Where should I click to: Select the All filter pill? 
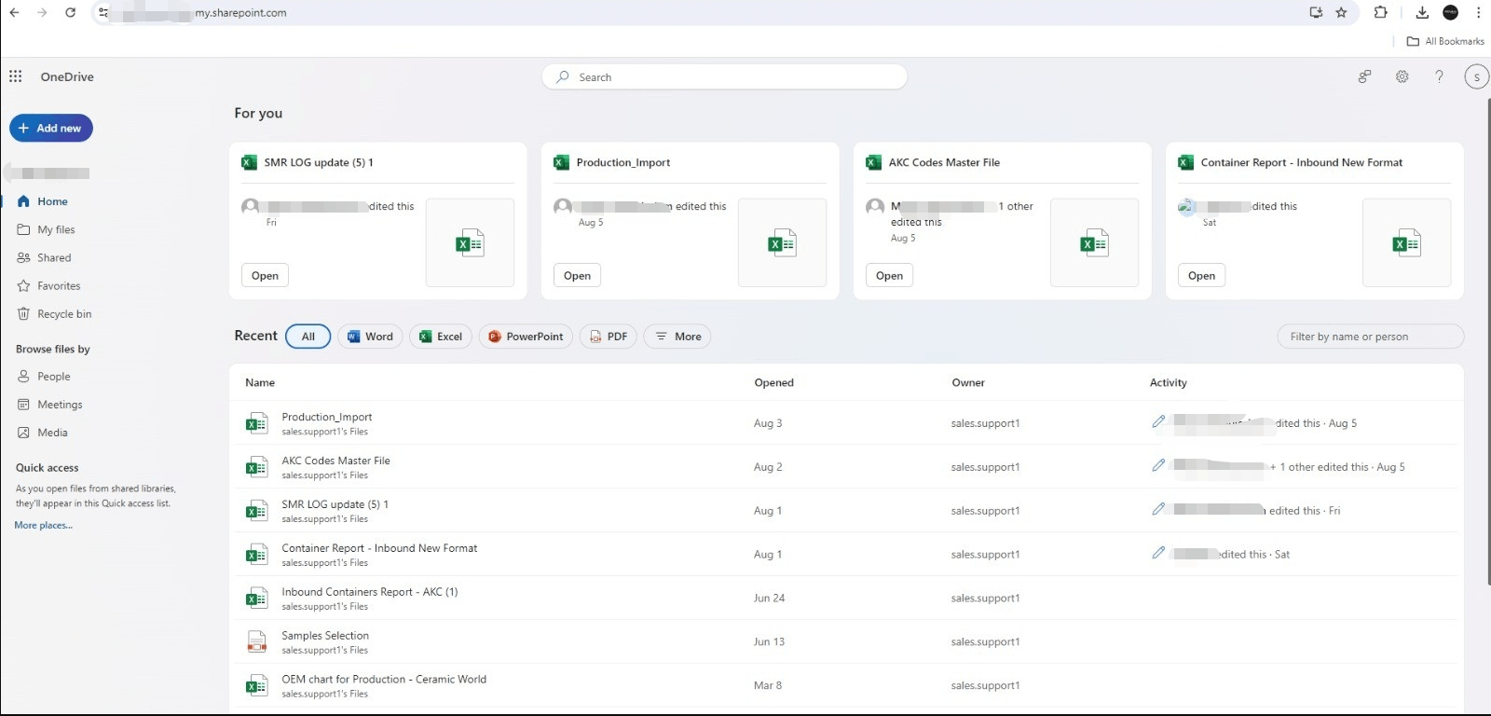coord(308,337)
